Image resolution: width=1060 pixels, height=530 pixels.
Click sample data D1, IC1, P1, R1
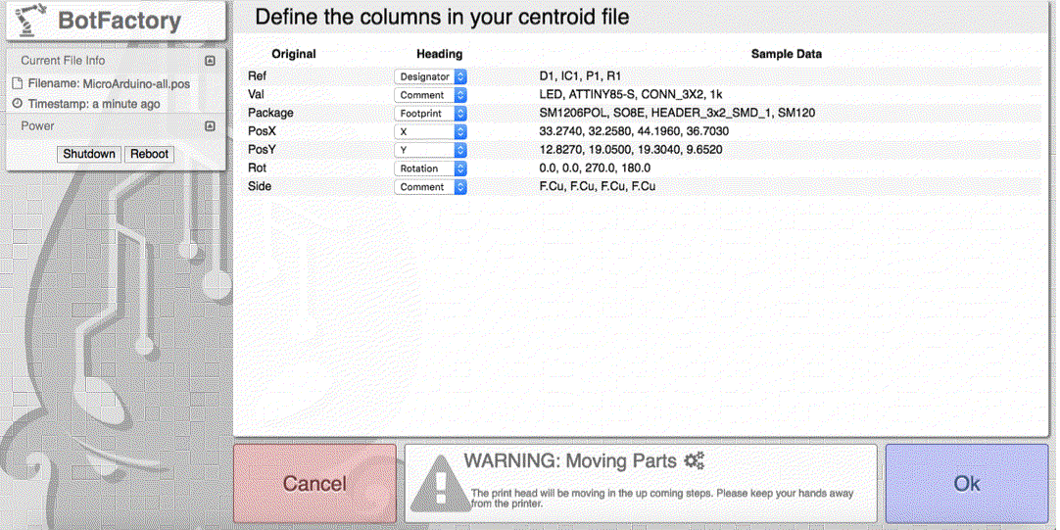[x=580, y=76]
